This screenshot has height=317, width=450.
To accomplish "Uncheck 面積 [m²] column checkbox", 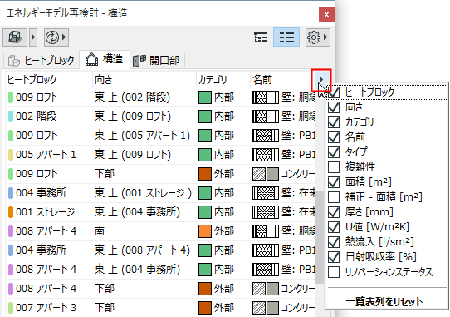I will [334, 182].
